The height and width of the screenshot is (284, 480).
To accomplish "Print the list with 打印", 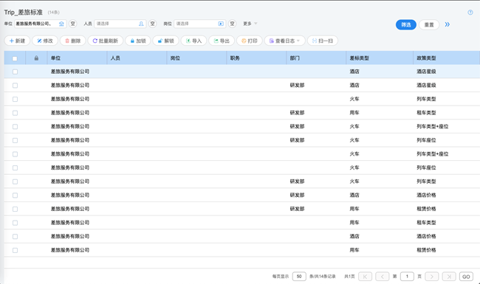I will tap(250, 41).
